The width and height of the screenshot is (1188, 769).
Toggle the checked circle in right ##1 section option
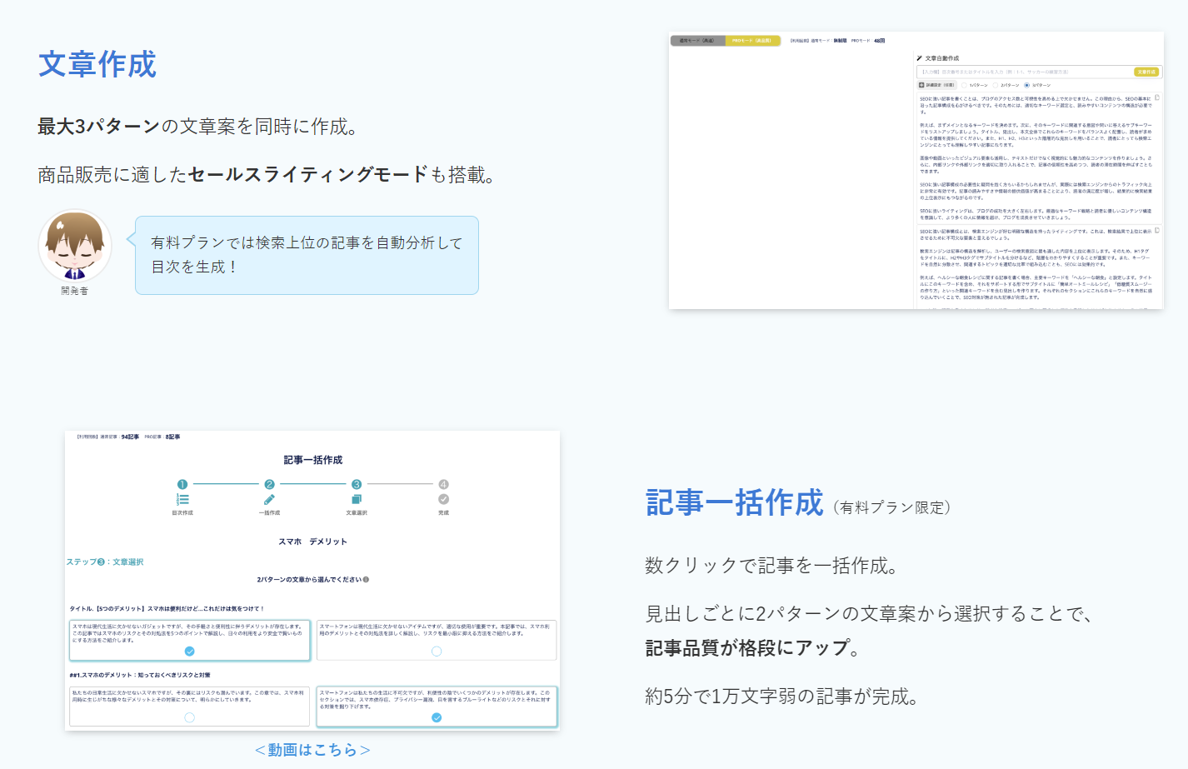click(437, 717)
